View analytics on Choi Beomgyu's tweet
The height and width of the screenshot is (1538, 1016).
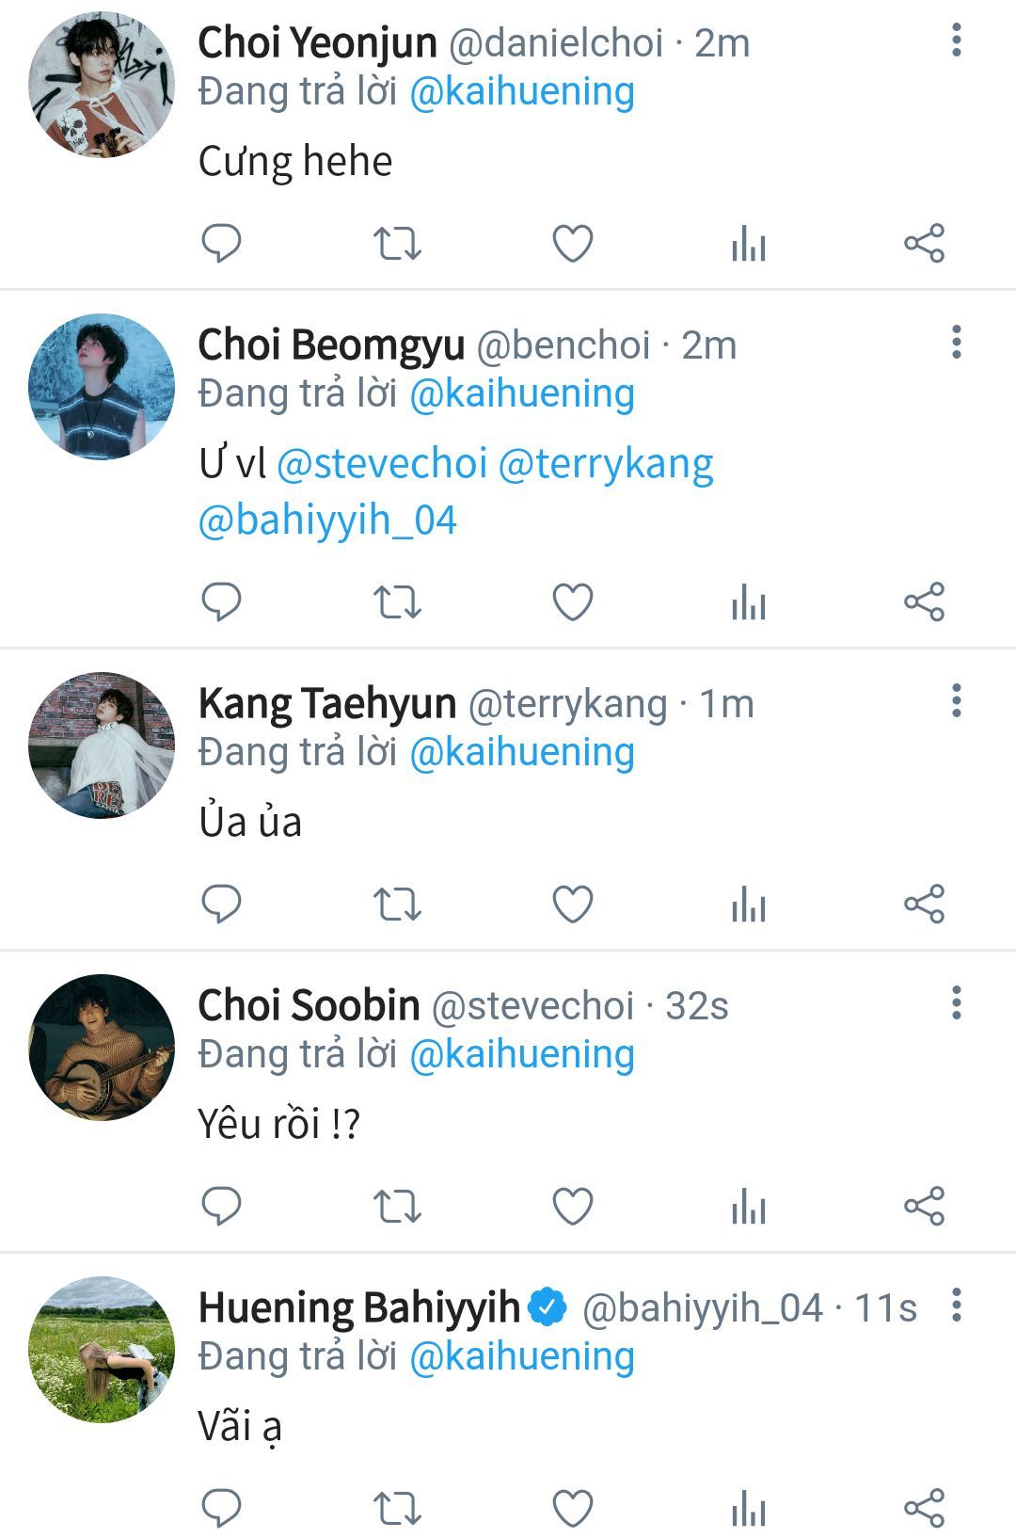pos(749,601)
